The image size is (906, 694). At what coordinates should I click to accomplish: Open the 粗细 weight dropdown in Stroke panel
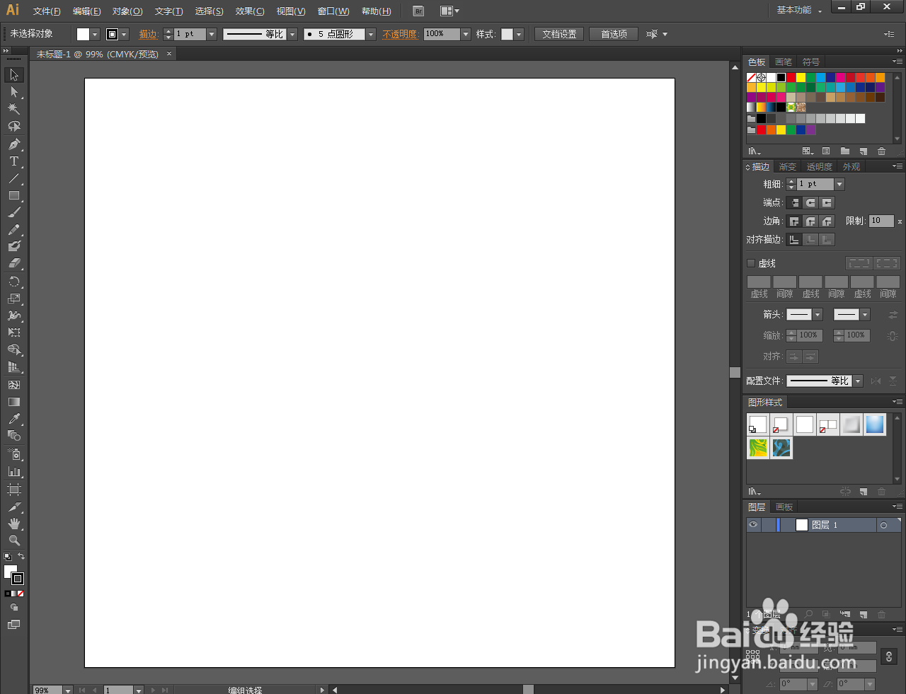click(839, 184)
